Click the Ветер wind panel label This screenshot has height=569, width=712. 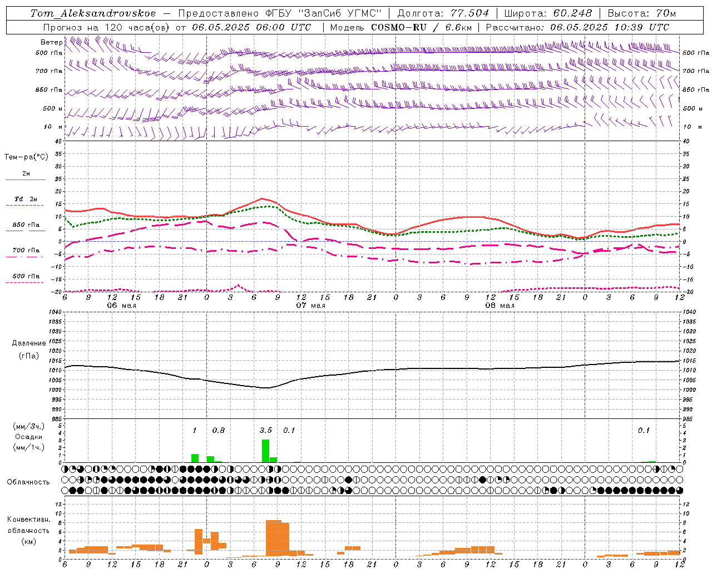point(52,42)
